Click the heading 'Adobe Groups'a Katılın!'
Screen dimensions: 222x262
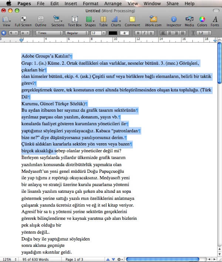[x=46, y=56]
